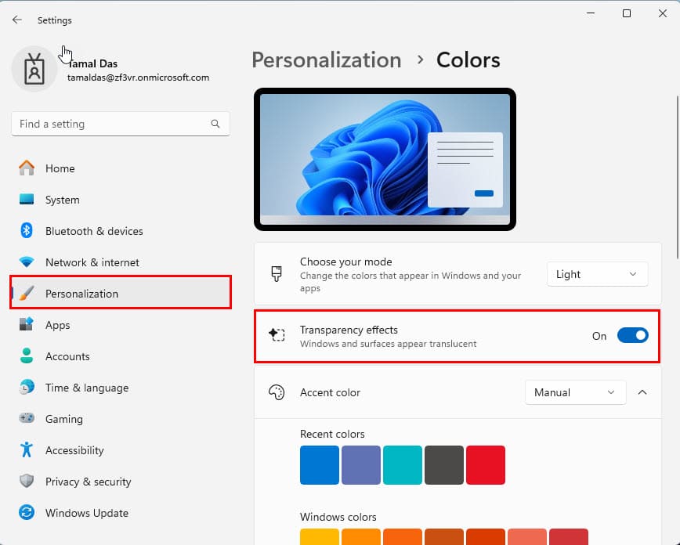Click in the Find a setting box
The width and height of the screenshot is (680, 545).
120,124
